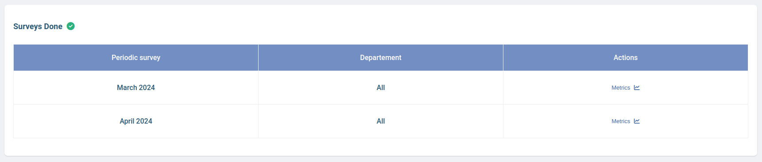Click the Surveys Done heading
This screenshot has width=762, height=162.
(x=38, y=26)
